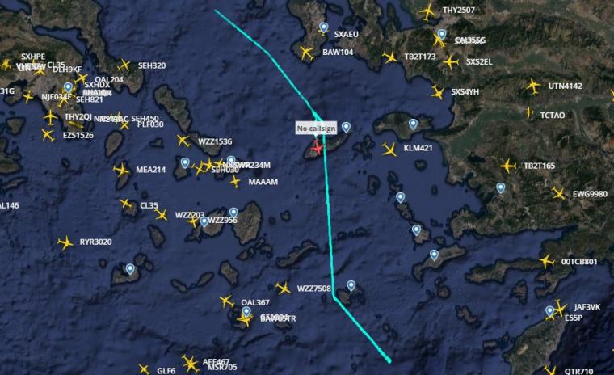Image resolution: width=614 pixels, height=375 pixels.
Task: Click the WZZ7508 plane icon
Action: coord(283,289)
